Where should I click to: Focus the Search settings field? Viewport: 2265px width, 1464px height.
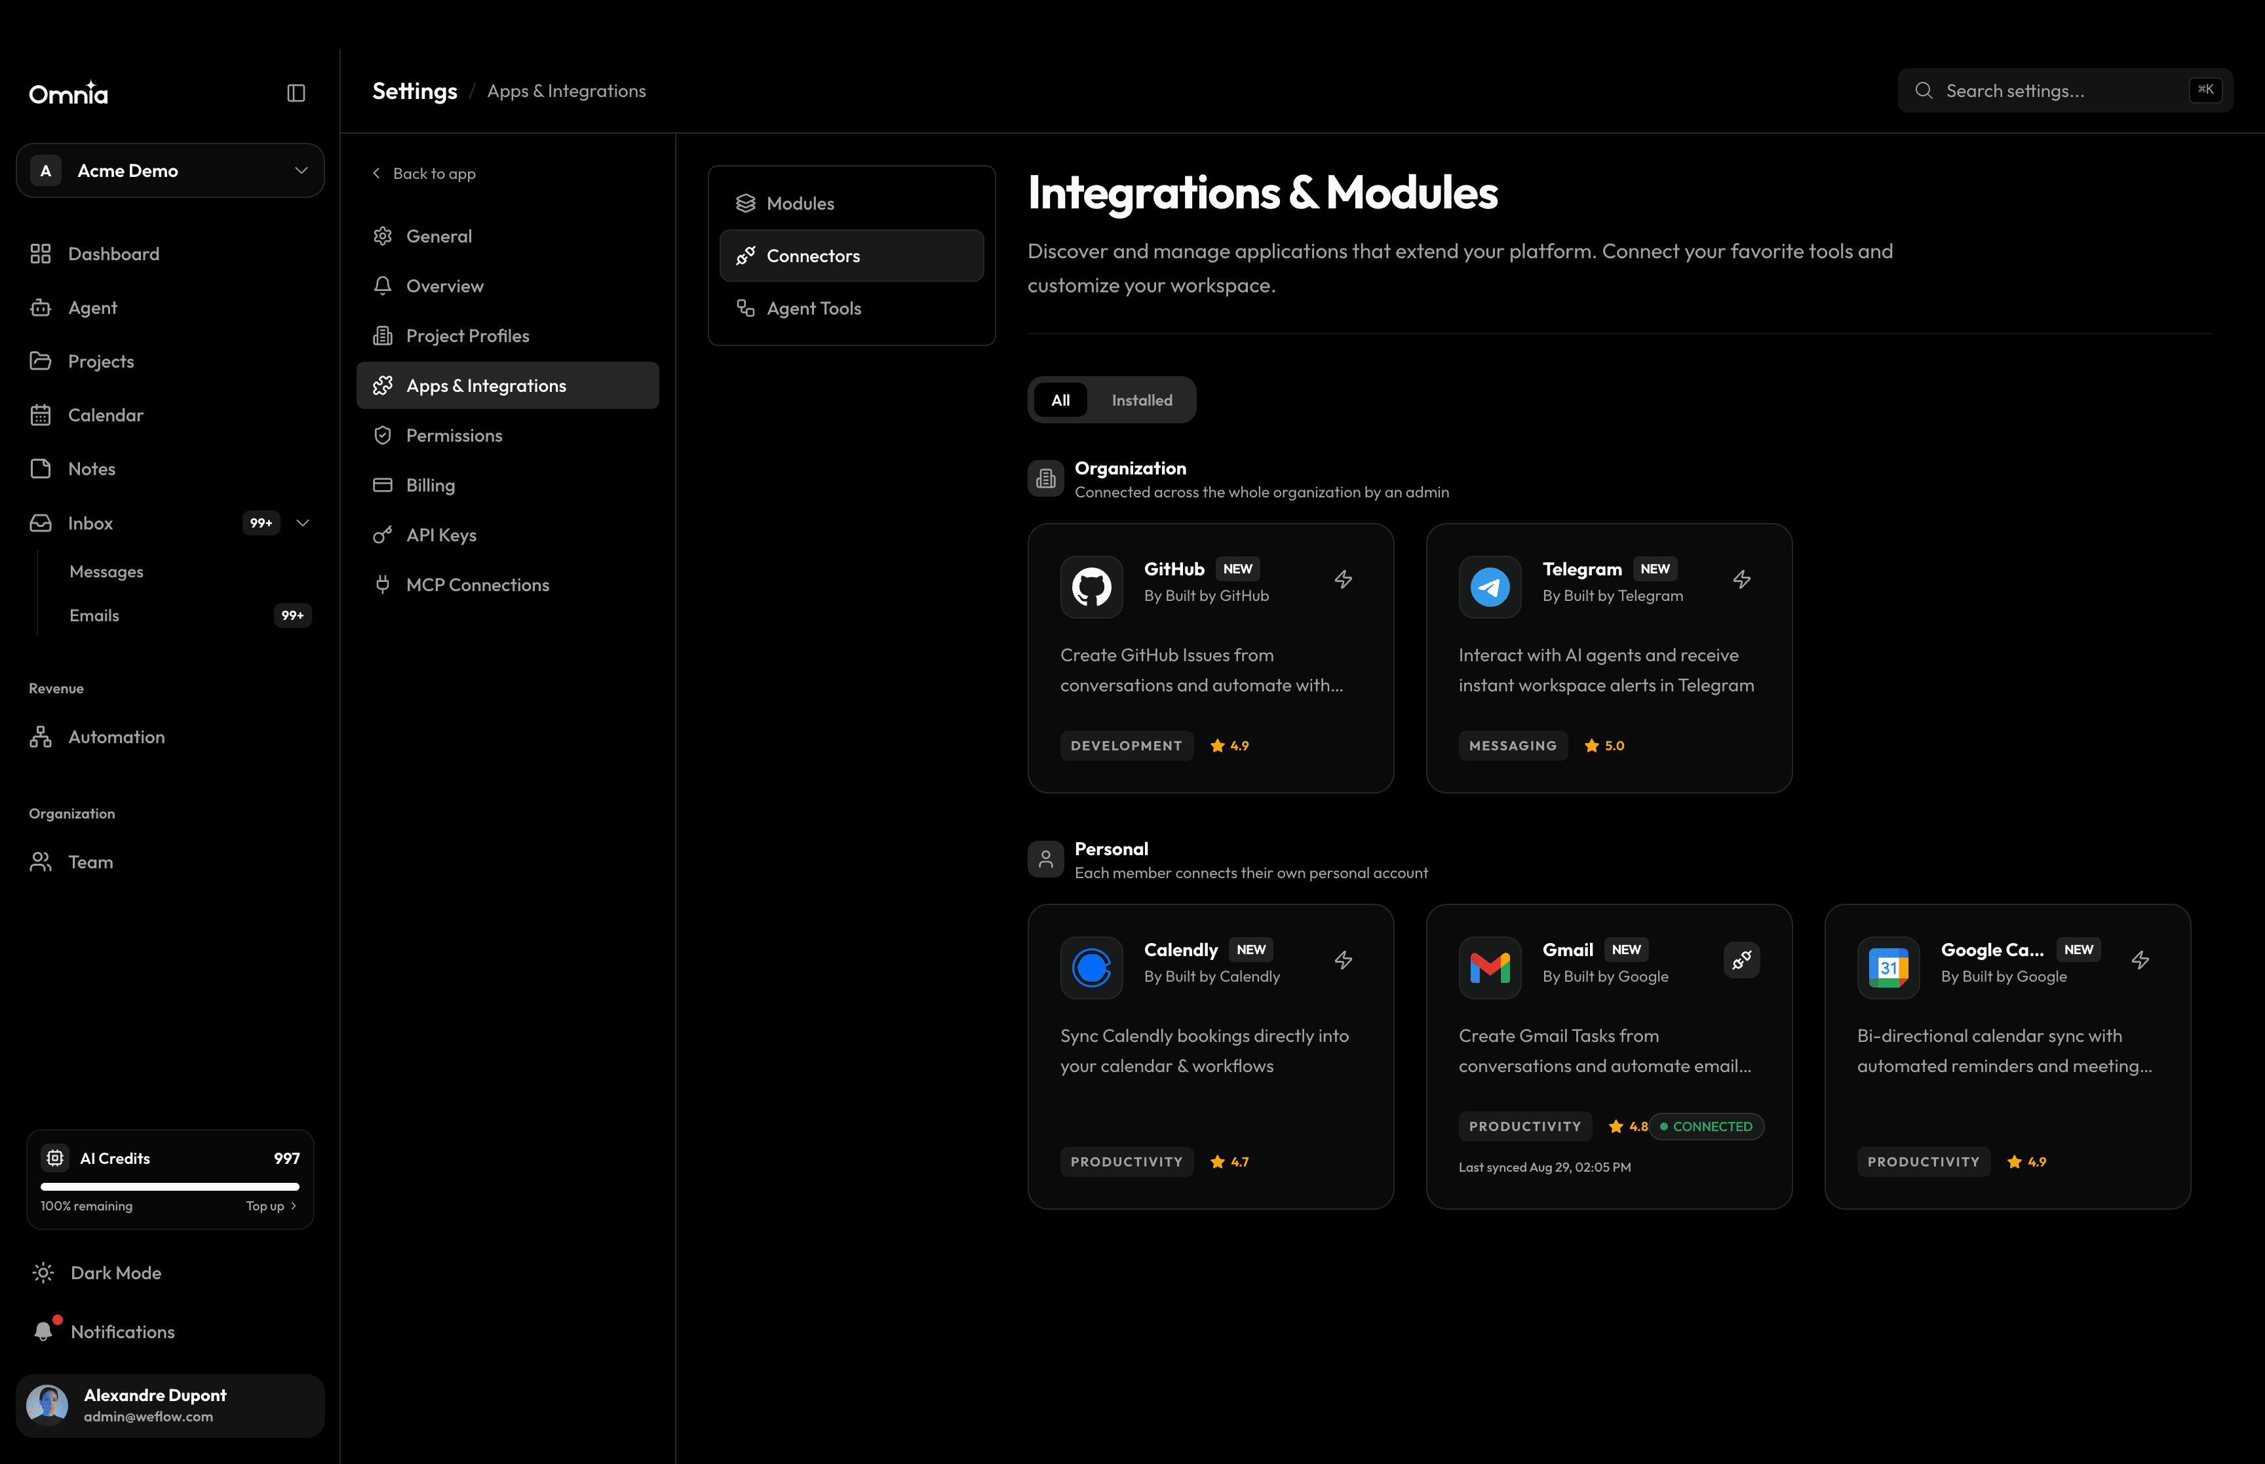(x=2064, y=90)
